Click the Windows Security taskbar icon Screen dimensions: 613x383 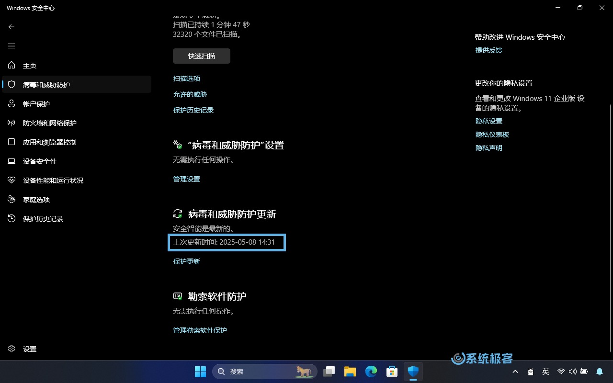tap(413, 372)
